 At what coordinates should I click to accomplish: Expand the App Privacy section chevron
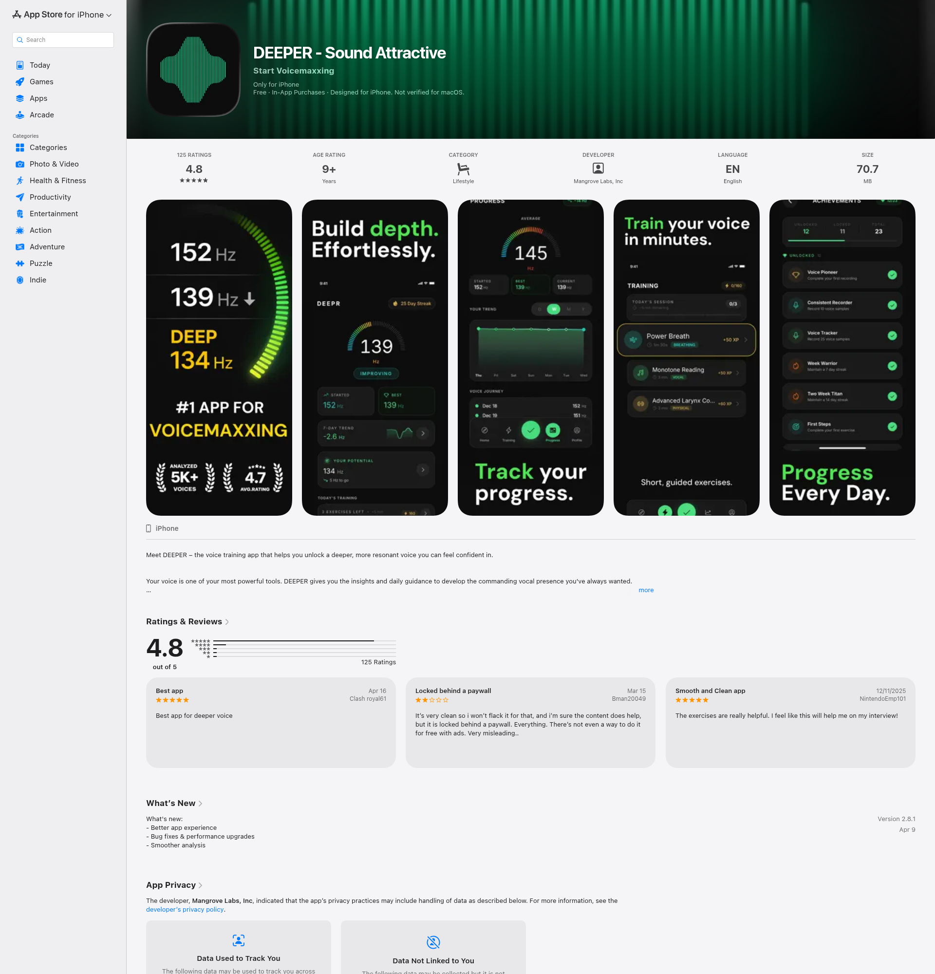pos(200,885)
